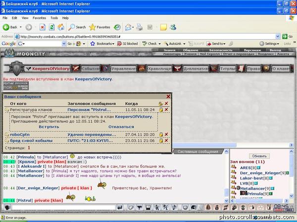Open message titled Удачно переведены
This screenshot has height=222, width=297.
pyautogui.click(x=92, y=135)
